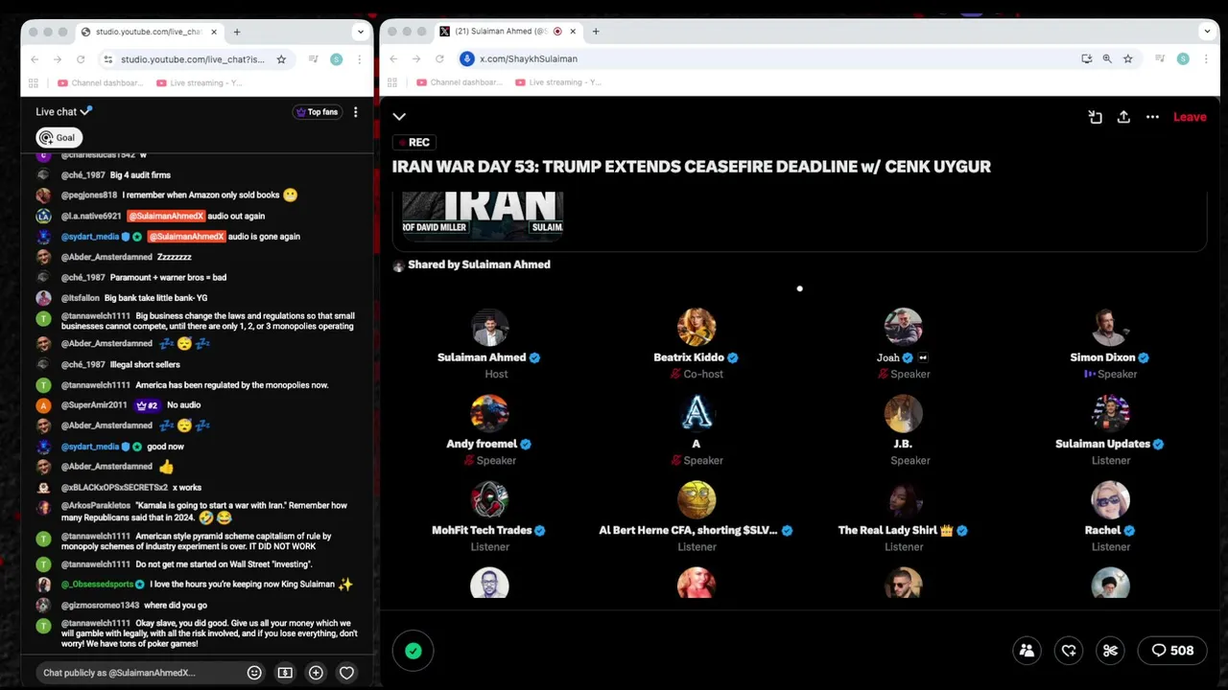
Task: Click username @SuperAmir2011 in chat
Action: click(x=95, y=405)
